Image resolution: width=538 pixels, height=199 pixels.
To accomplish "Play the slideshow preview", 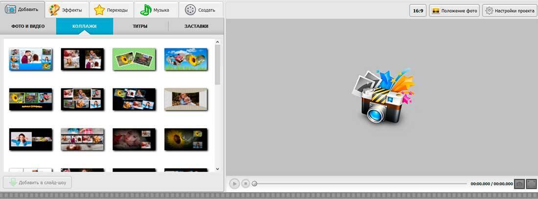I will (x=235, y=183).
